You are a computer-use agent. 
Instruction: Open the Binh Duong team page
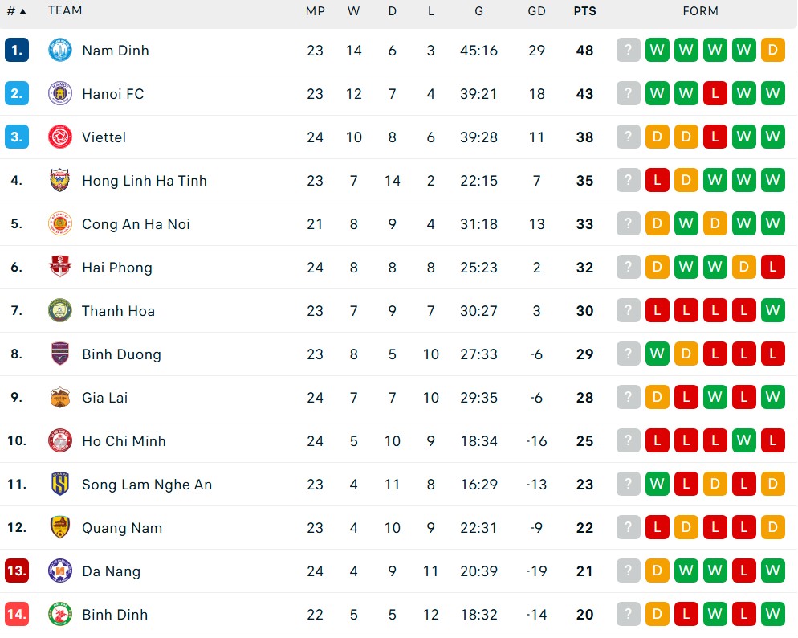[122, 354]
